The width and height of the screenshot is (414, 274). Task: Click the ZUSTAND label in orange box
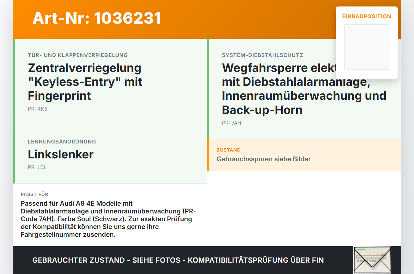(x=229, y=150)
